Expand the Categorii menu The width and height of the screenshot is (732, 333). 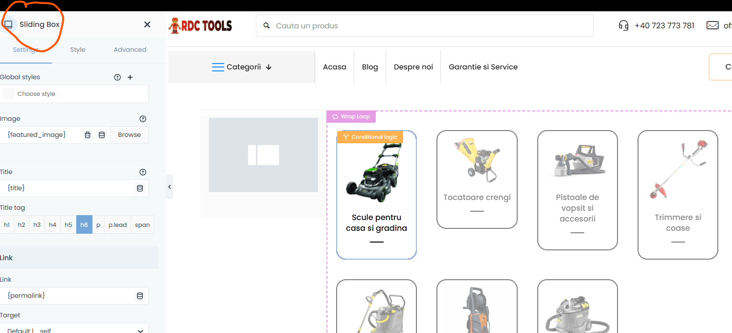[x=242, y=67]
